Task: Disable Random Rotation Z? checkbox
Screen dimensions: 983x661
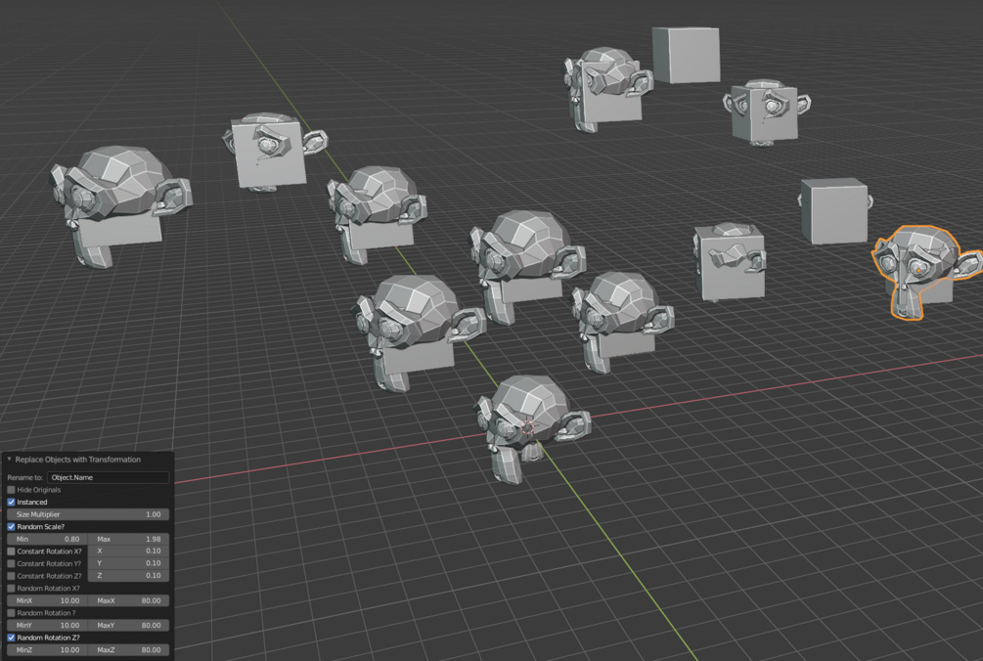Action: (x=12, y=638)
